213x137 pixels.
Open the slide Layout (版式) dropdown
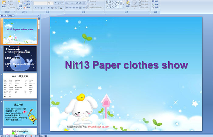[28, 1]
